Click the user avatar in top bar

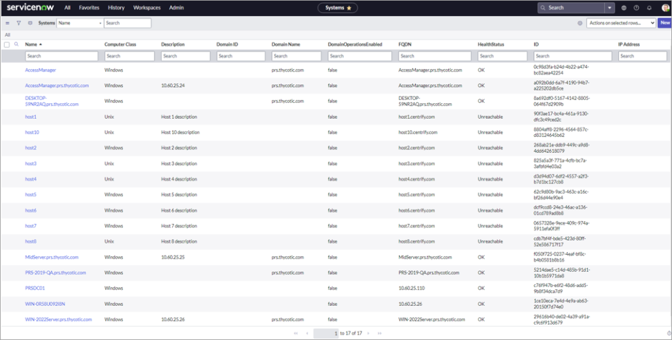[x=664, y=8]
